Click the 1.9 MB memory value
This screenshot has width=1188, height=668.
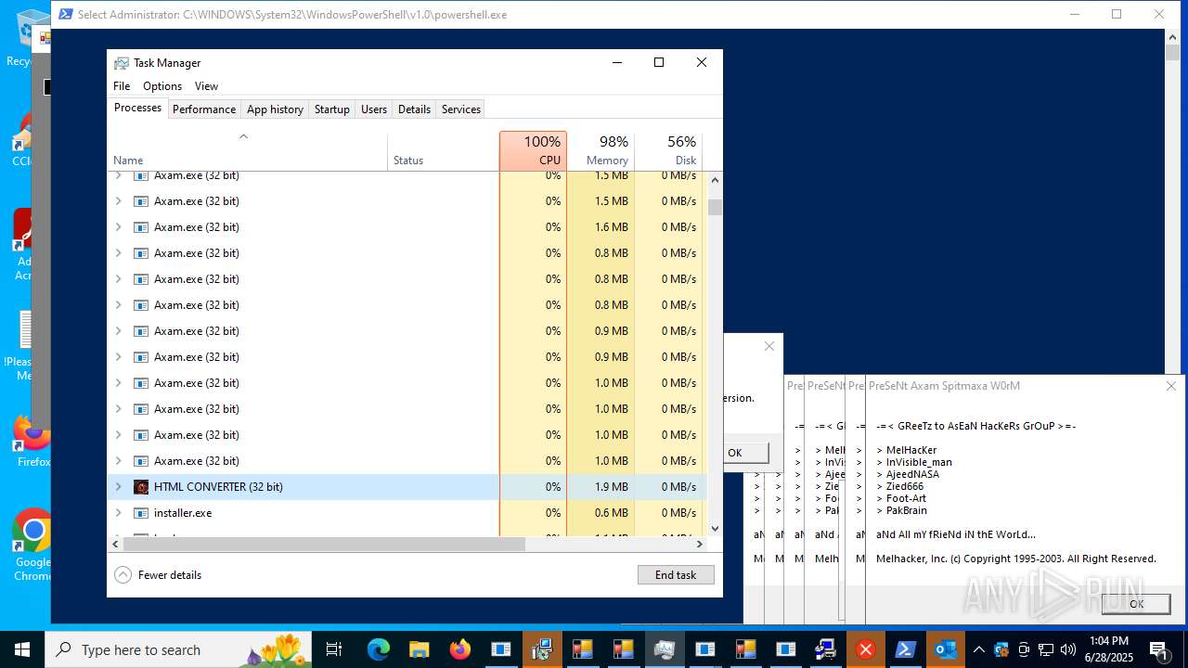click(612, 487)
